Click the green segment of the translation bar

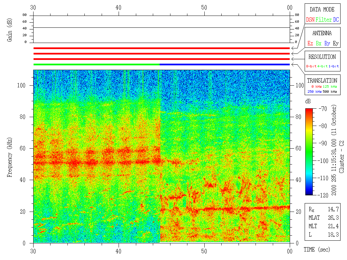[97, 64]
